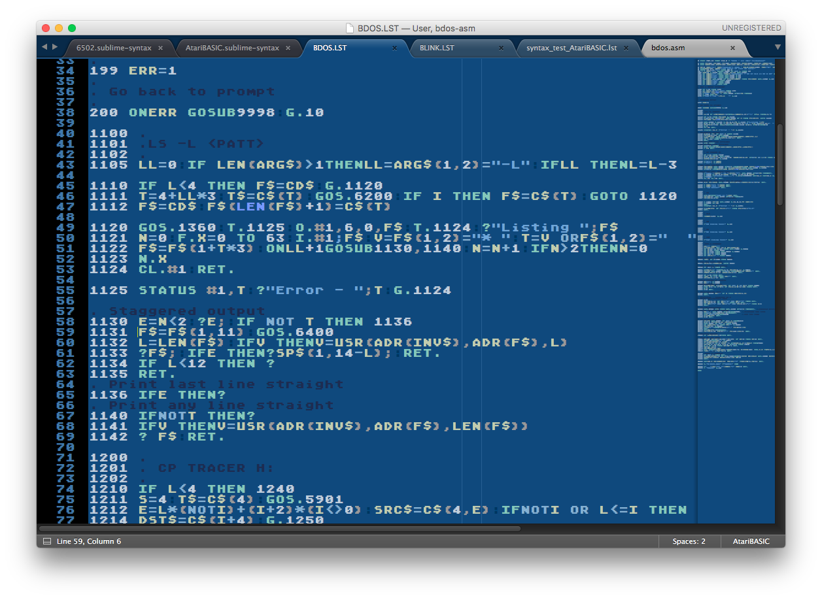
Task: Click '1140 IFNOTT THEN?' line
Action: point(172,416)
